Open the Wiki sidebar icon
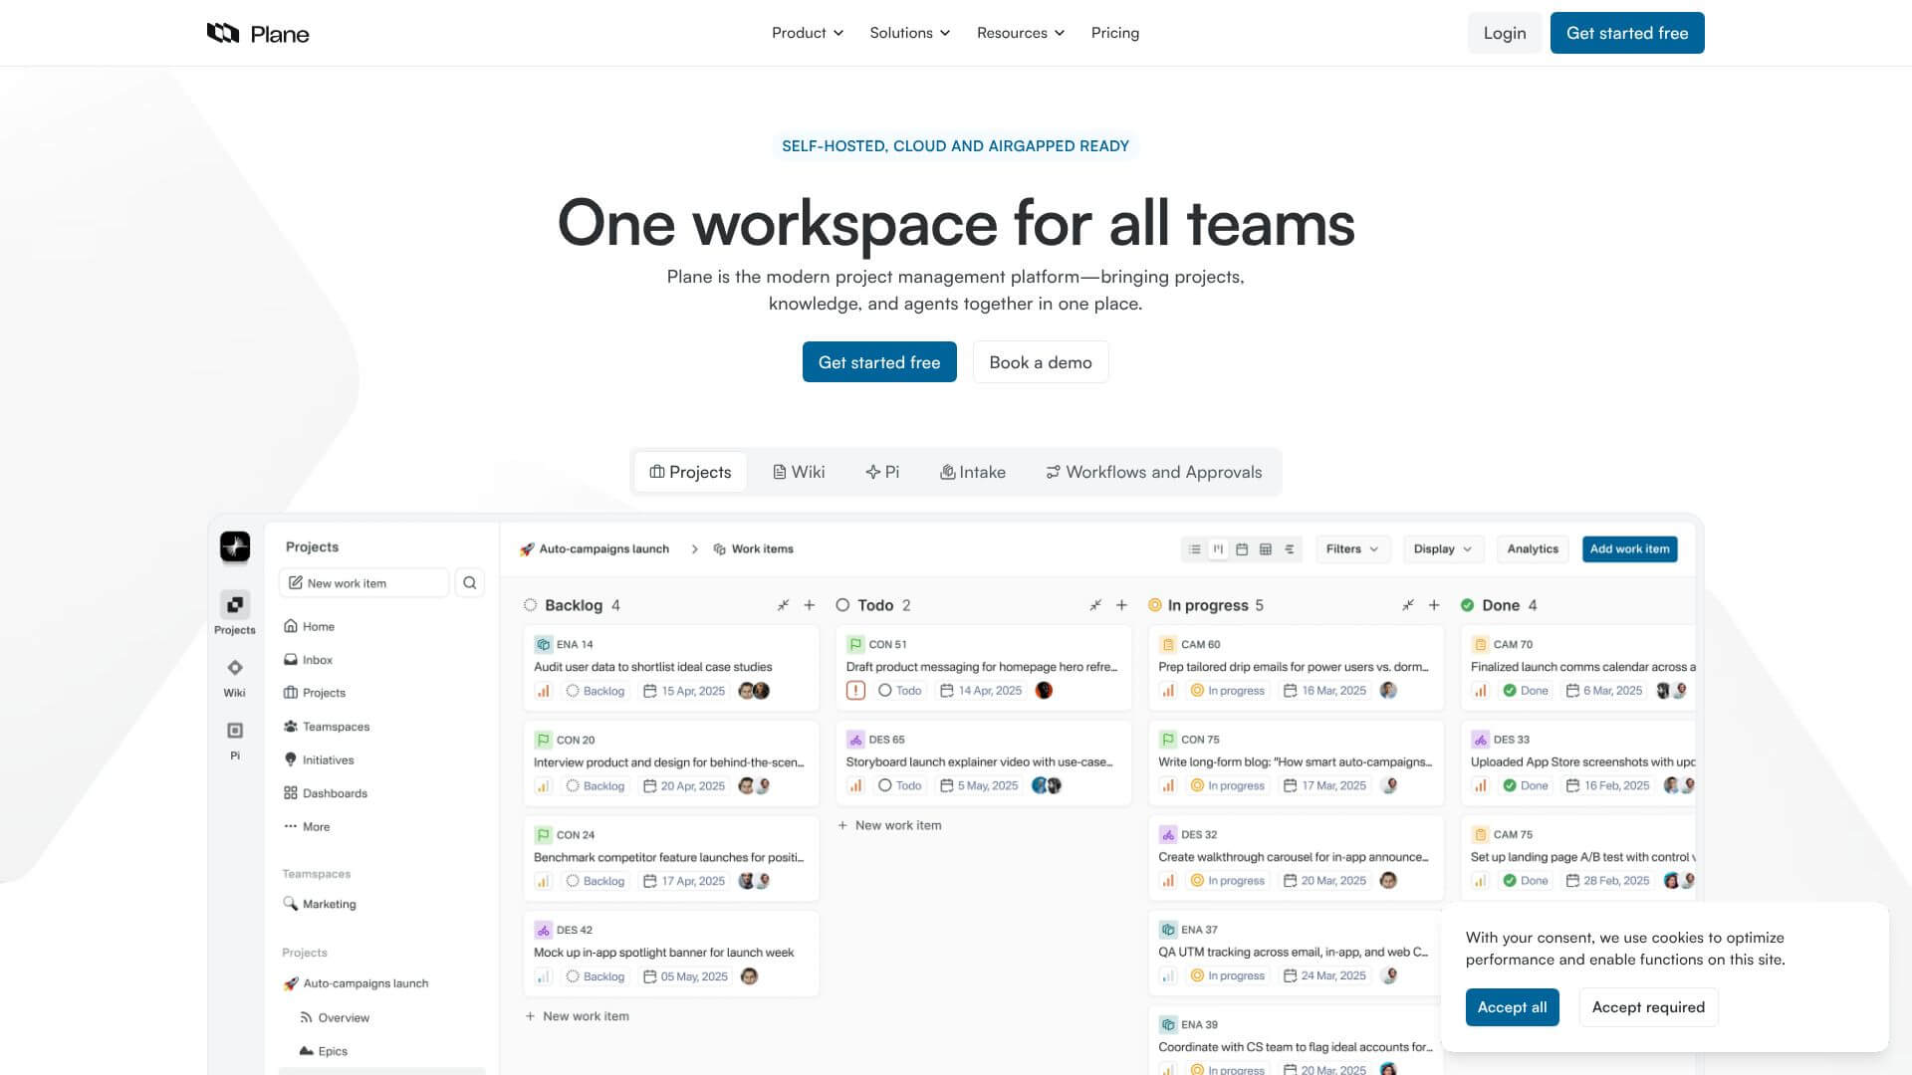 coord(235,669)
